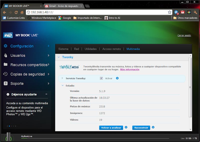Click the Versión value 5.1.9
The image size is (200, 142).
tap(102, 91)
